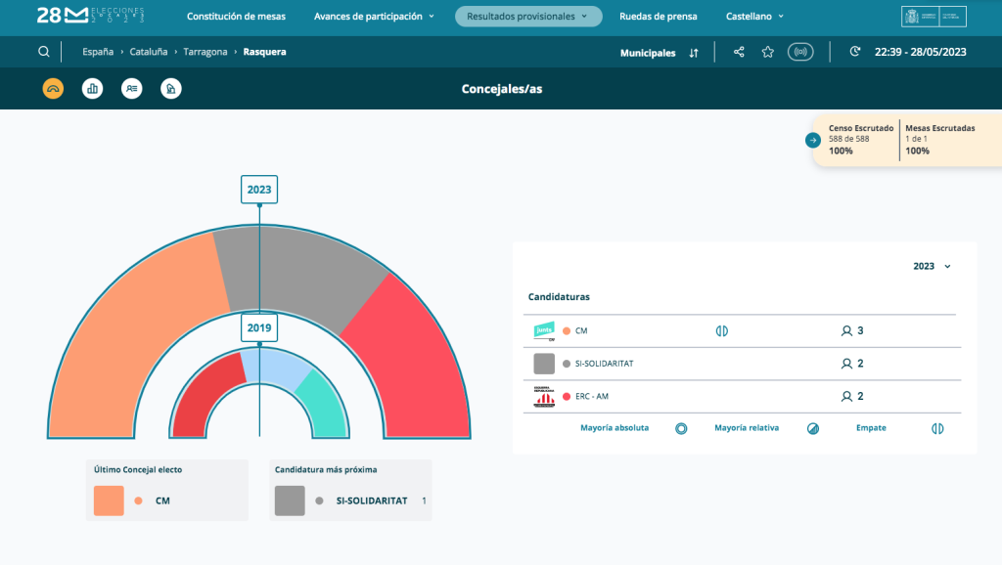Click the ERC - AM name in table
The height and width of the screenshot is (565, 1002).
592,397
